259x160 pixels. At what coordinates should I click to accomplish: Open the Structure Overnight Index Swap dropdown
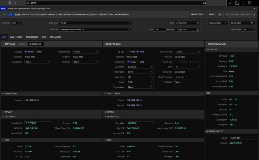pyautogui.click(x=95, y=30)
